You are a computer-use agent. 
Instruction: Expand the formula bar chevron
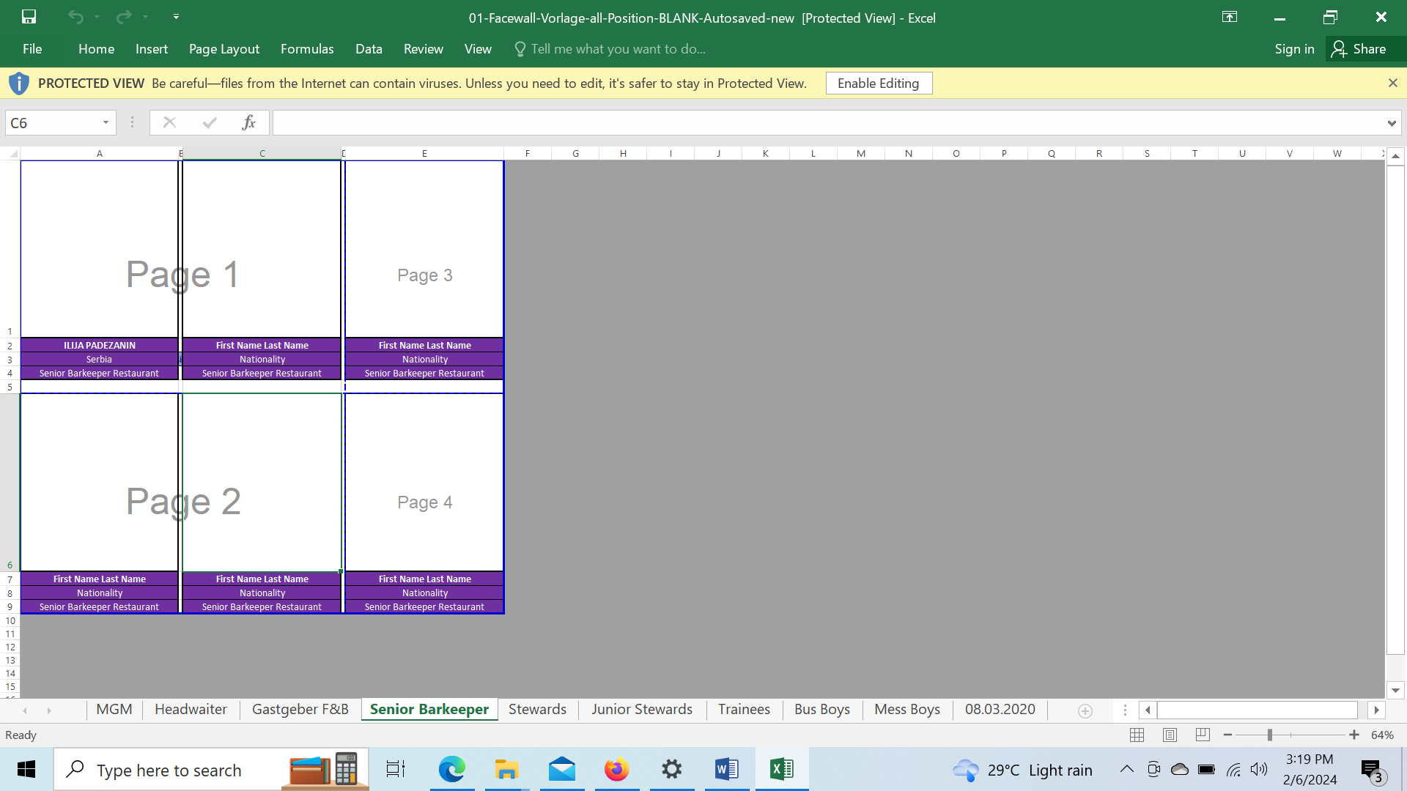point(1391,123)
